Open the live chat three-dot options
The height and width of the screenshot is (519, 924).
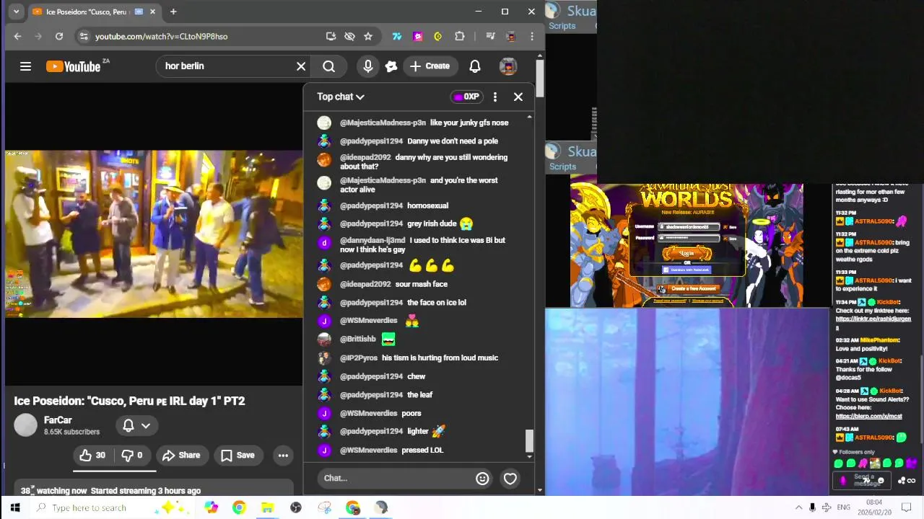coord(494,97)
